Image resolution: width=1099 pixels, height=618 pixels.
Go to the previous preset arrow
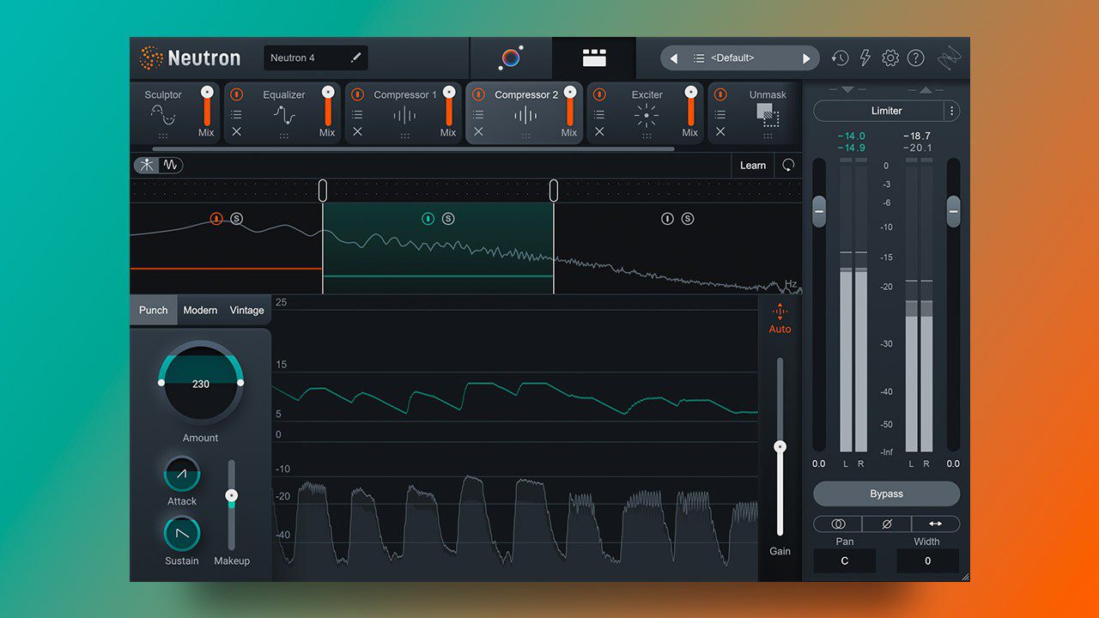tap(673, 58)
